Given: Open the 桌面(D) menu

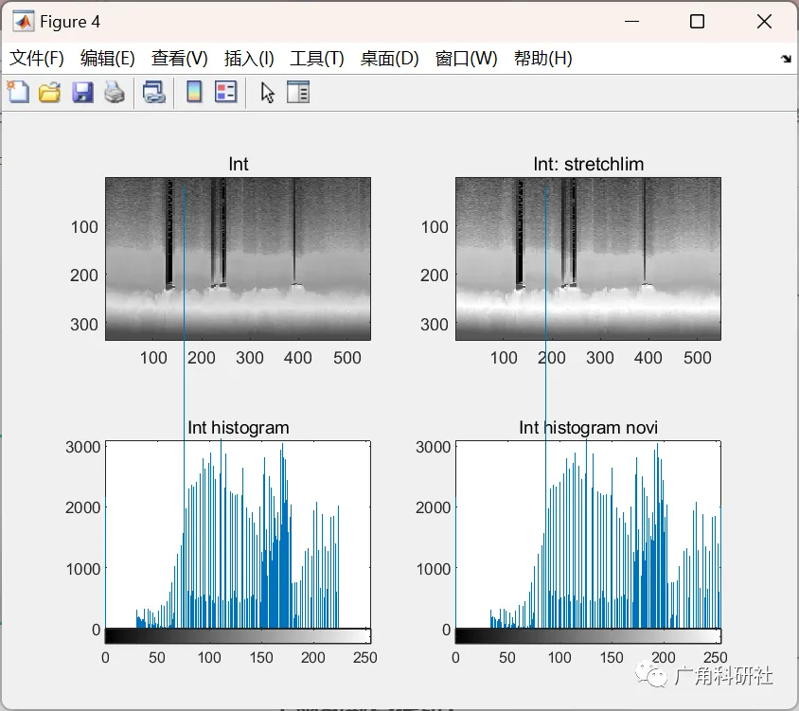Looking at the screenshot, I should coord(389,59).
